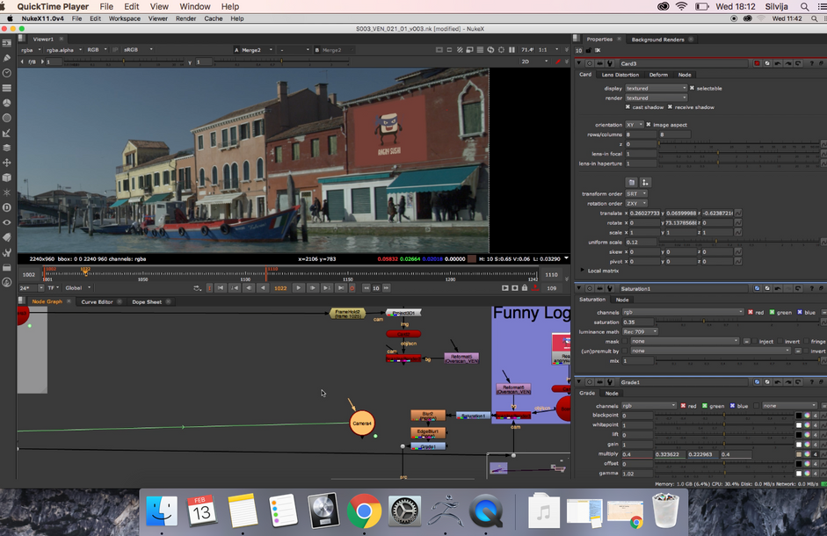Expand the Local matrix section

584,271
